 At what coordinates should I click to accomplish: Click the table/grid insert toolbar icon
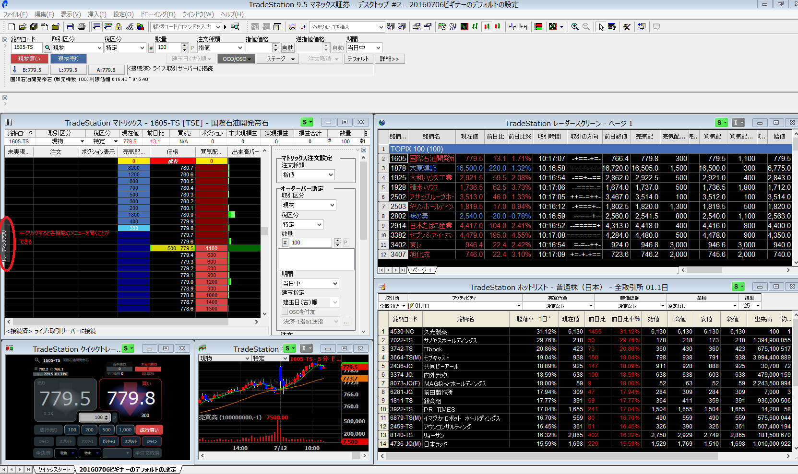[277, 27]
